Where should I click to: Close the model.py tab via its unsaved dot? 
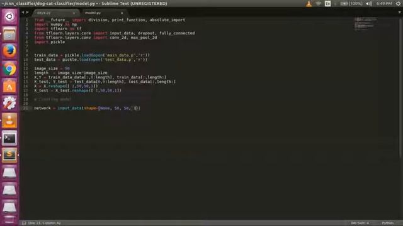(x=122, y=13)
